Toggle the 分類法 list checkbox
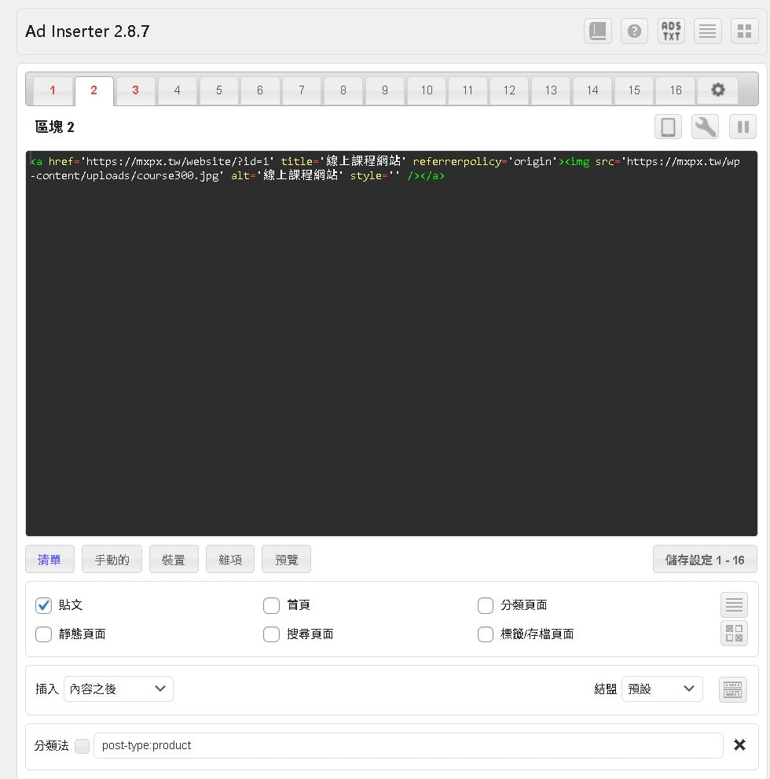The height and width of the screenshot is (779, 770). 82,745
